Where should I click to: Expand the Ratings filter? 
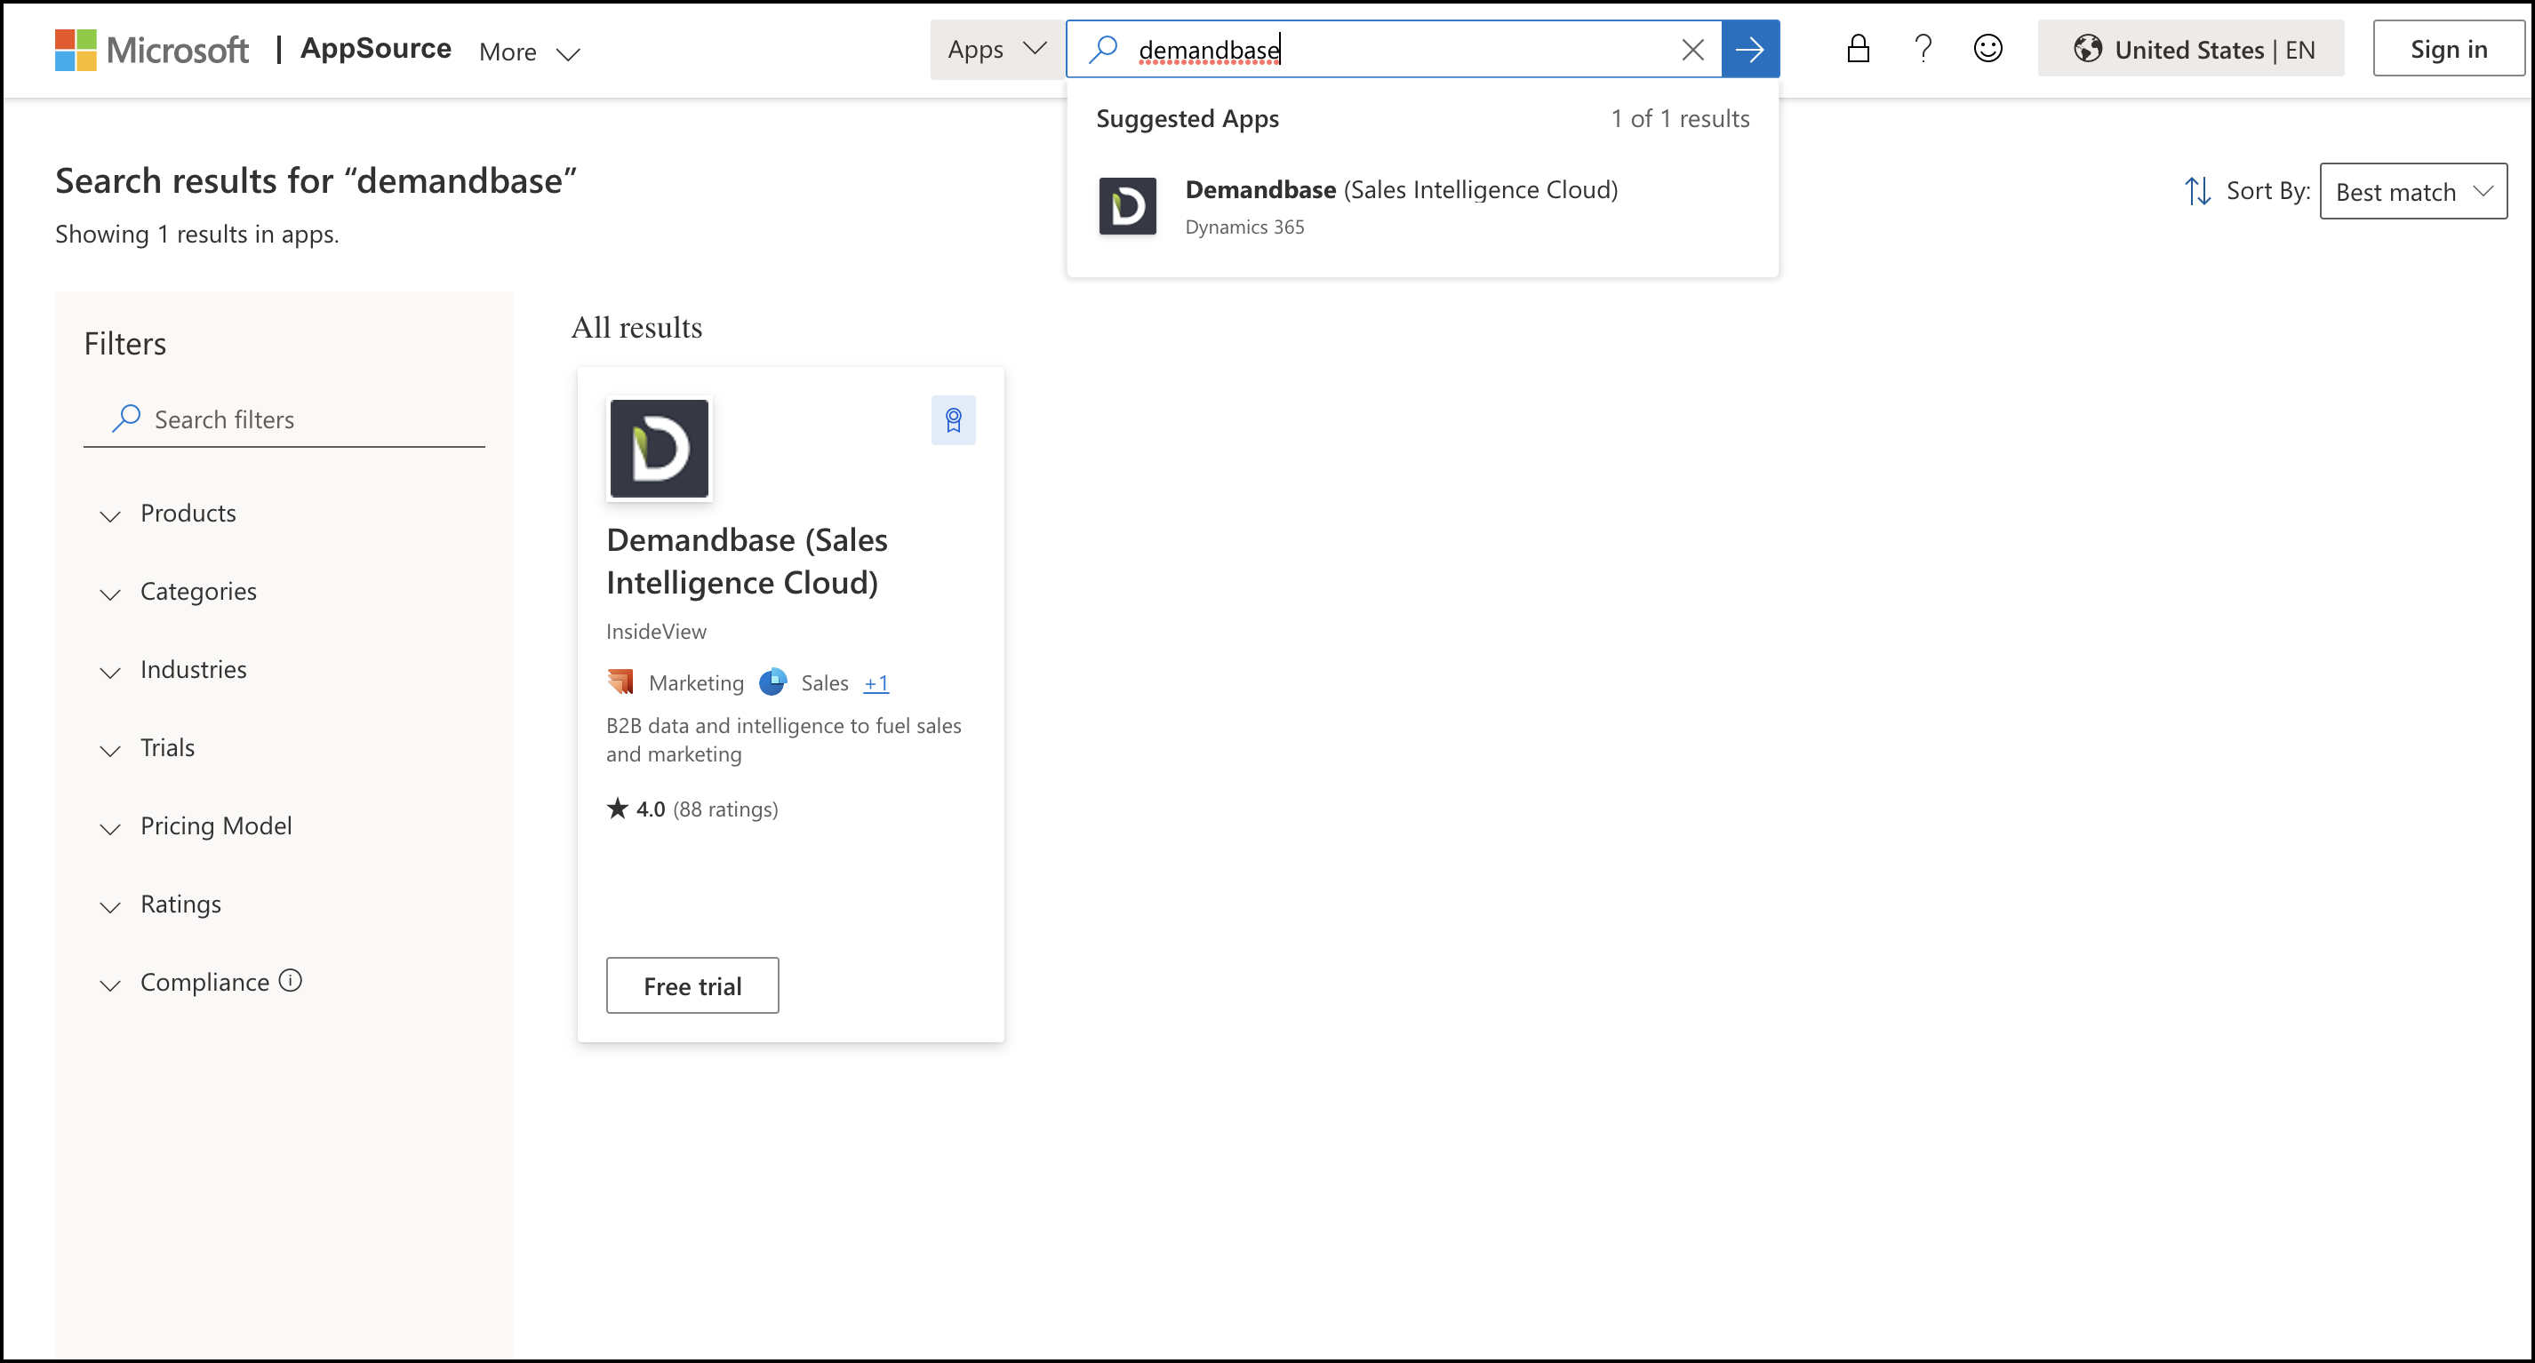coord(162,905)
